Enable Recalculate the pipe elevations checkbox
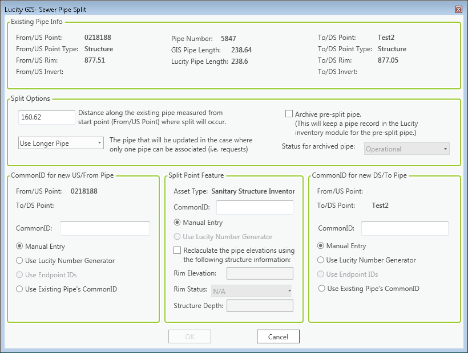 pos(177,250)
